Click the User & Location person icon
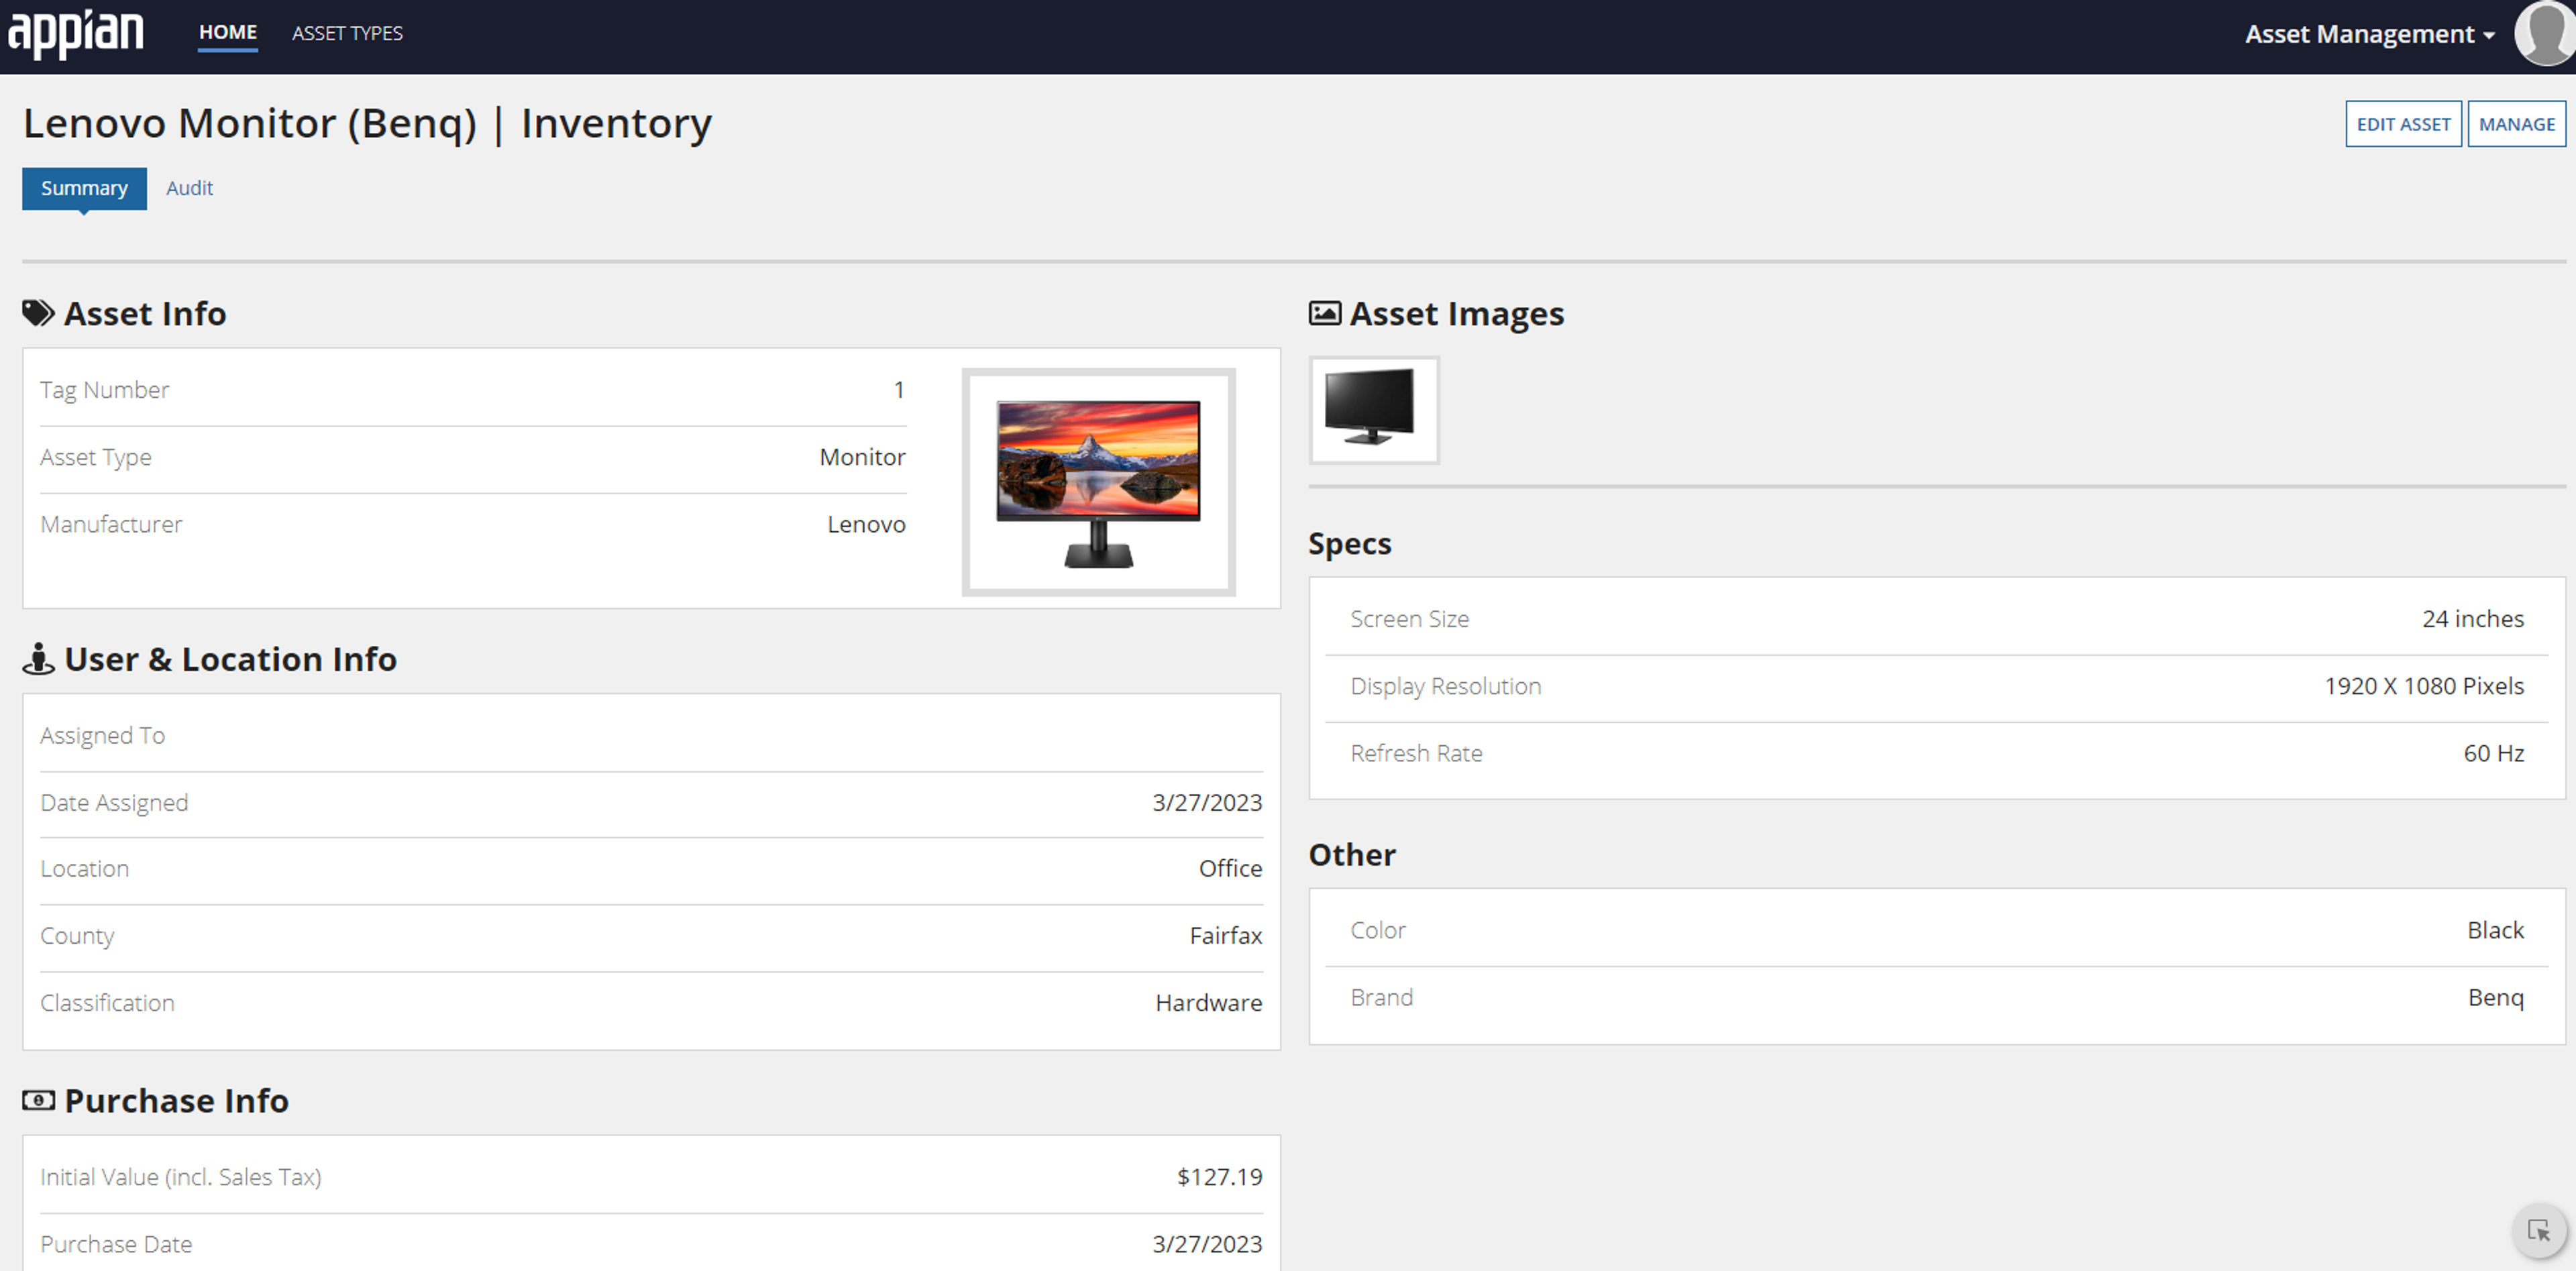 click(38, 659)
